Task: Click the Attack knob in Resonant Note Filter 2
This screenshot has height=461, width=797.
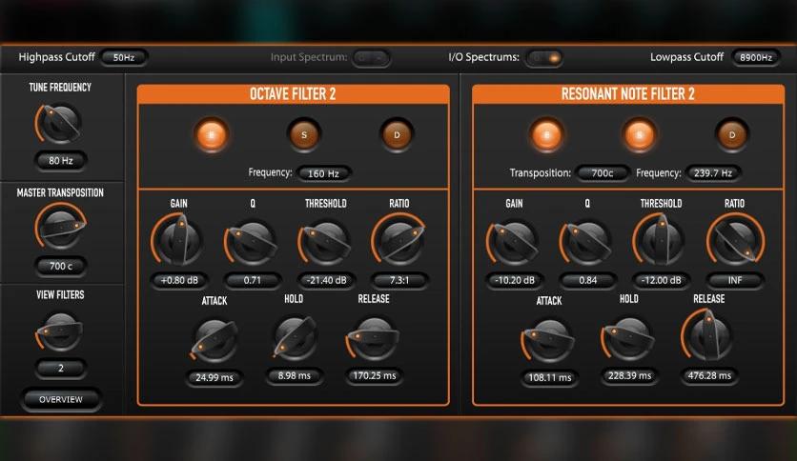Action: (548, 340)
